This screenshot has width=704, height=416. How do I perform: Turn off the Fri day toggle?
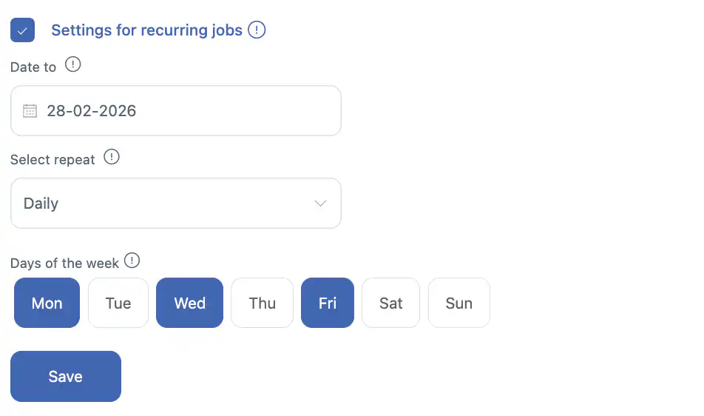pos(327,303)
